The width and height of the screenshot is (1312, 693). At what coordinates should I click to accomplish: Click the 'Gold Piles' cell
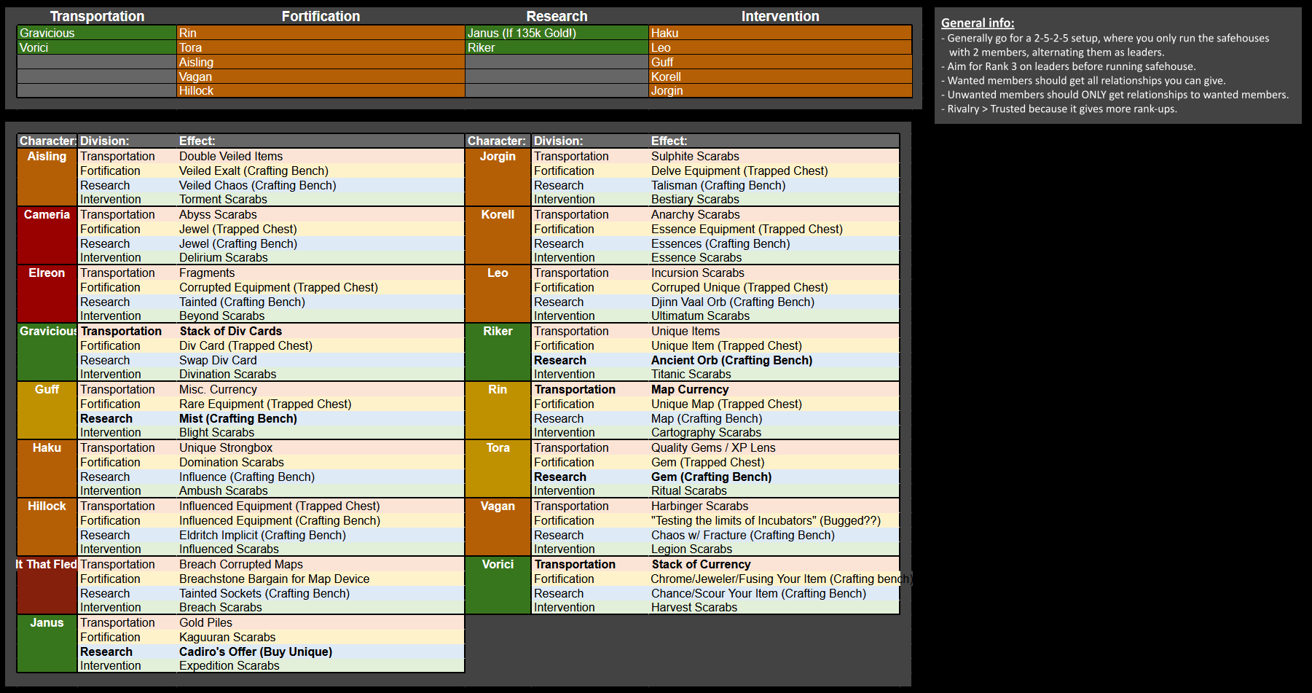(x=321, y=622)
